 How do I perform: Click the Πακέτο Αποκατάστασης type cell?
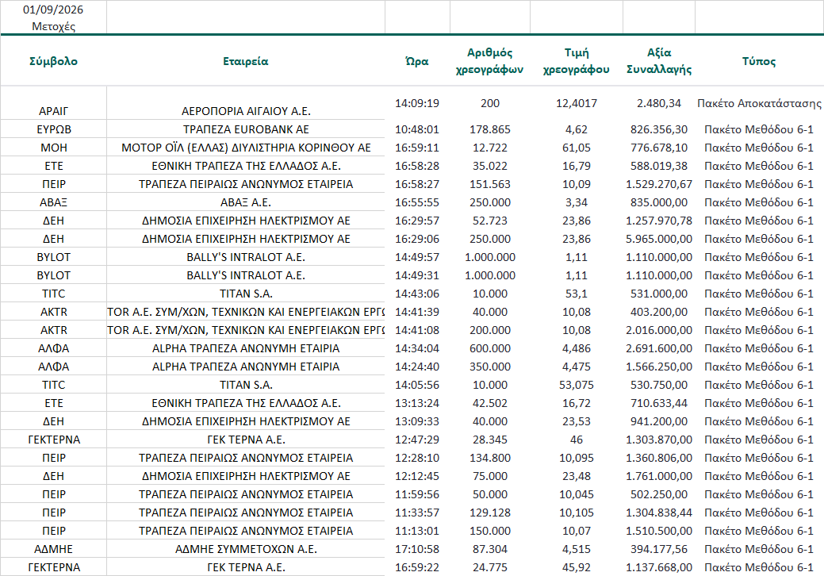[x=759, y=103]
